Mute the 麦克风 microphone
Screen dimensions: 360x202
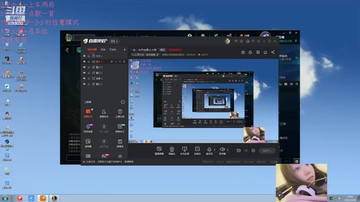click(x=209, y=151)
